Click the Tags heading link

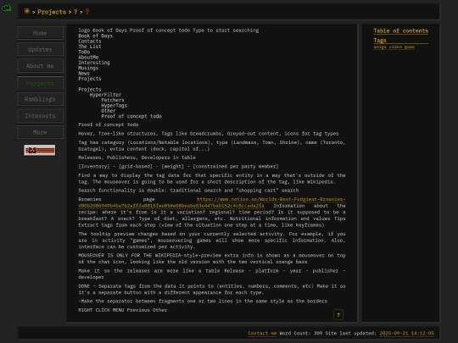pyautogui.click(x=380, y=41)
